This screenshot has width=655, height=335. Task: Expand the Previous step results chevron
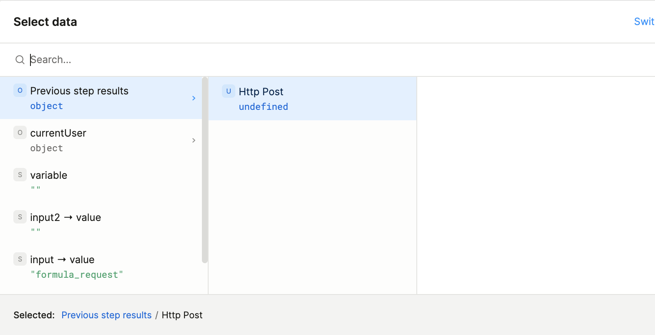(x=194, y=98)
